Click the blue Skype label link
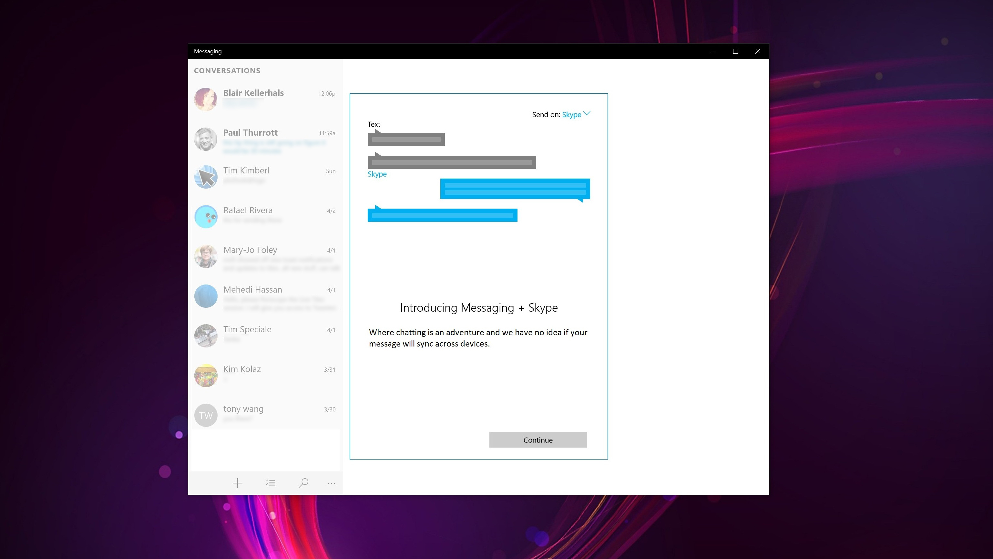This screenshot has height=559, width=993. 377,174
